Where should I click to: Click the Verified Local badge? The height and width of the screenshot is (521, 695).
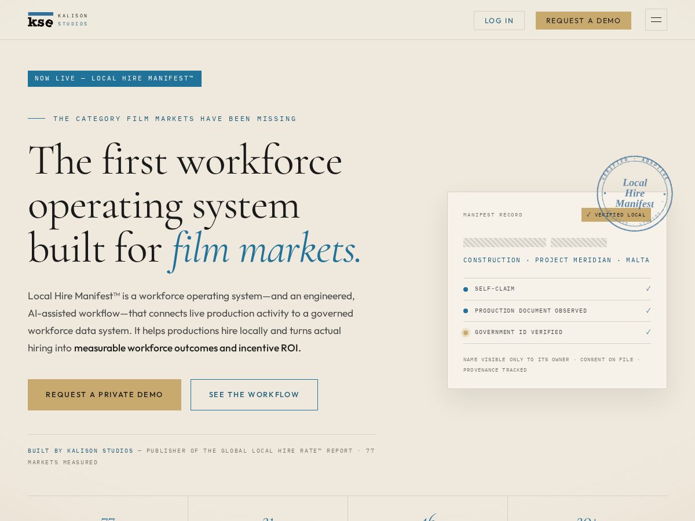(616, 215)
